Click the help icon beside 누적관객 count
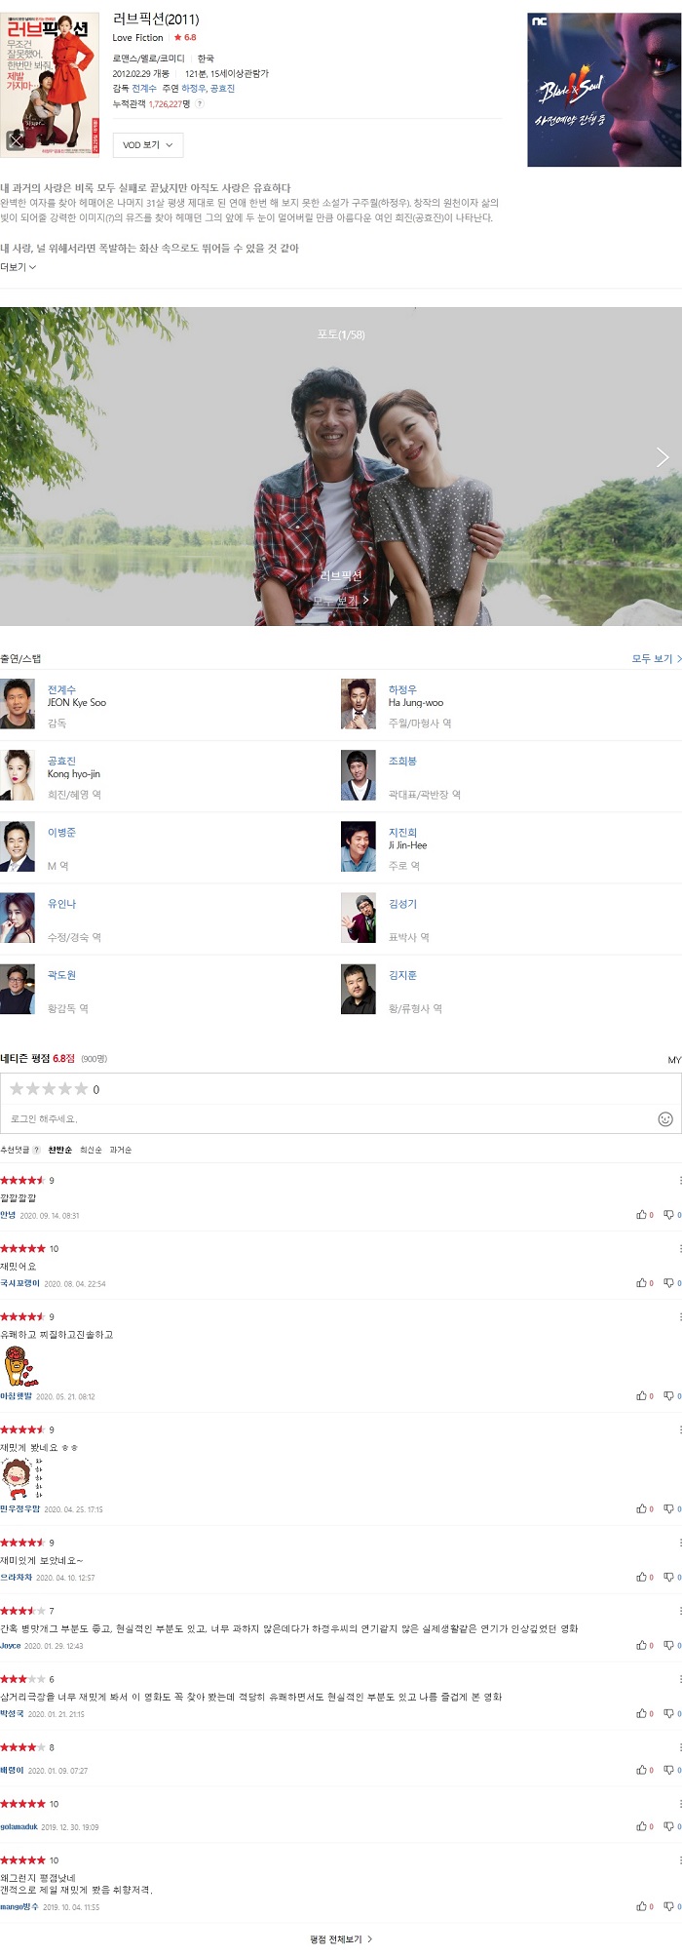This screenshot has height=1956, width=682. [200, 103]
